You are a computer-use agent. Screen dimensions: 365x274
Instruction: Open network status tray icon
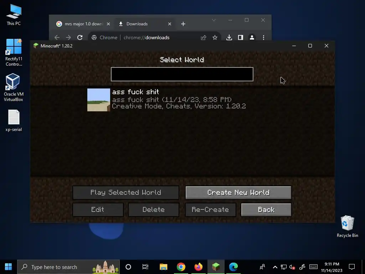click(x=283, y=267)
